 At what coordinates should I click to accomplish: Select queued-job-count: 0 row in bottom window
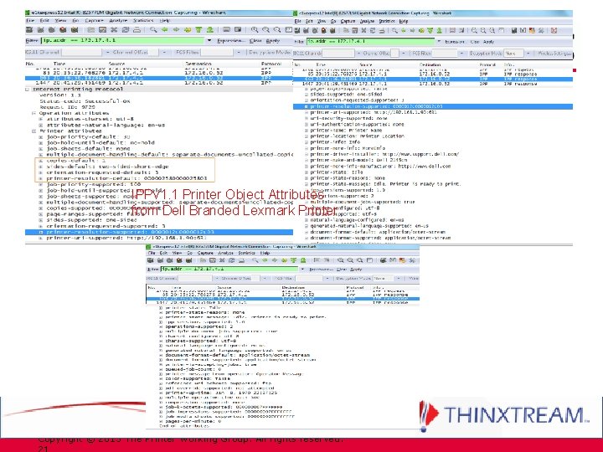[193, 369]
